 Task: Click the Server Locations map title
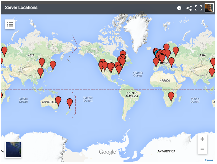[x=21, y=8]
